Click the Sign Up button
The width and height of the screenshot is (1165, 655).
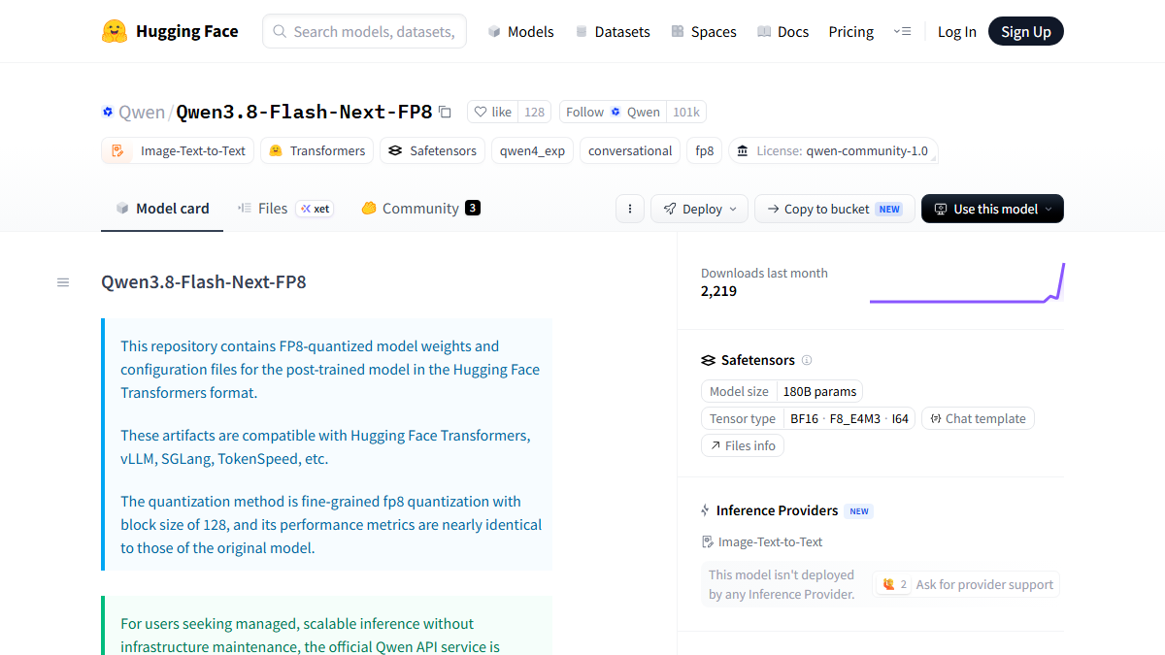[x=1026, y=31]
